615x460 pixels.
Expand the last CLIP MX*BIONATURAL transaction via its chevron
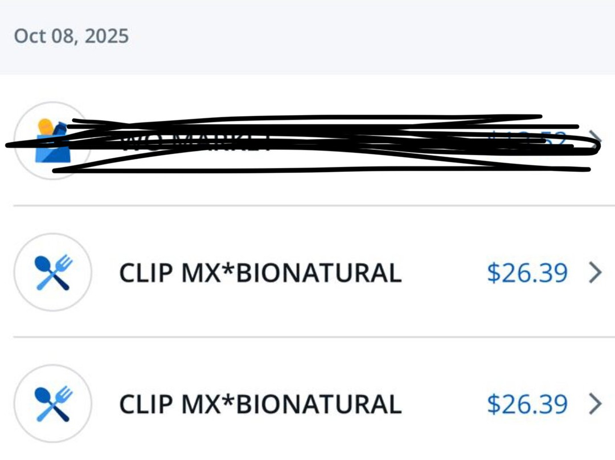click(594, 404)
